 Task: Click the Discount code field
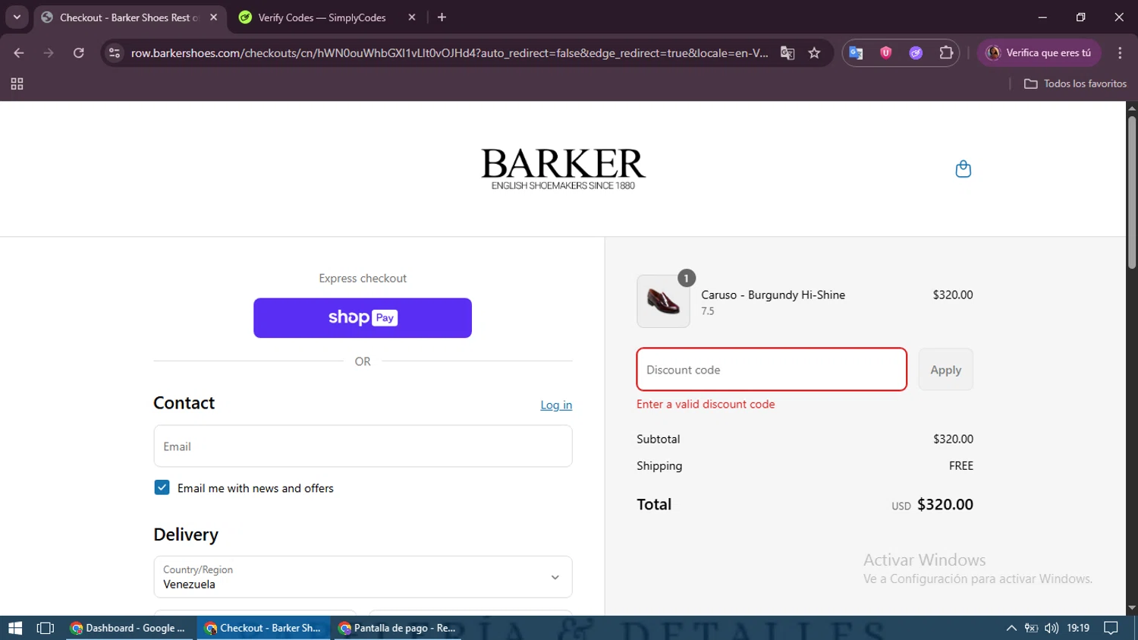click(x=772, y=370)
